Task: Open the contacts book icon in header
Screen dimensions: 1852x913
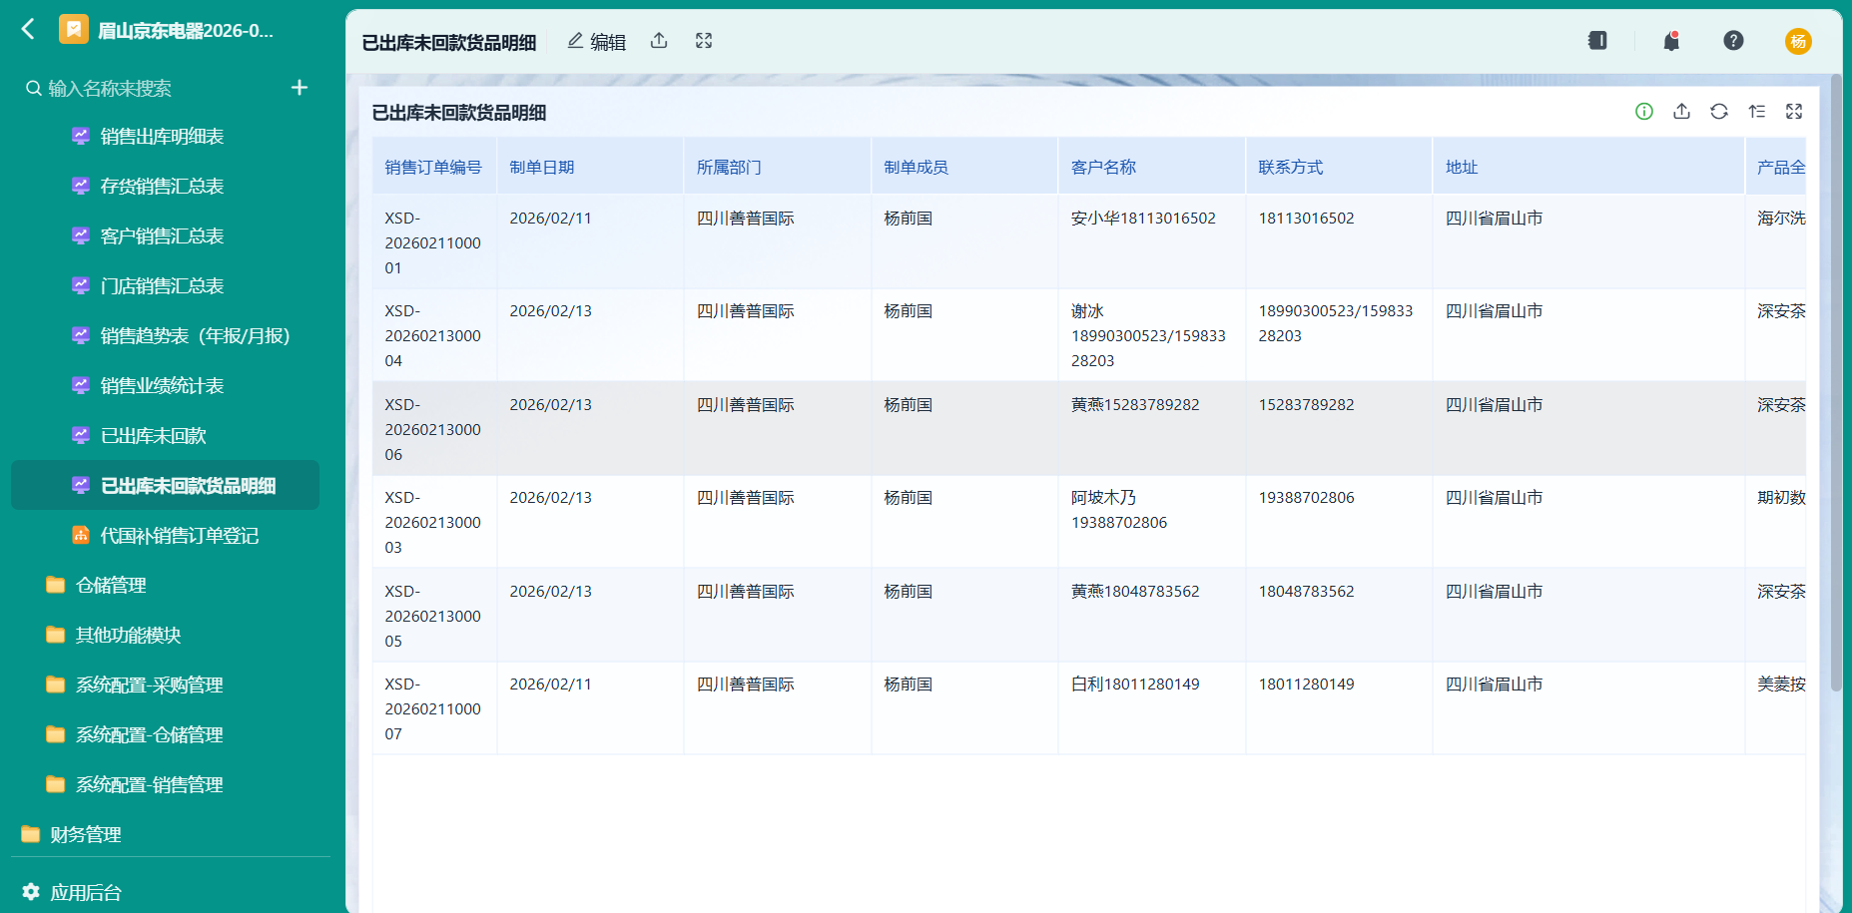Action: tap(1597, 41)
